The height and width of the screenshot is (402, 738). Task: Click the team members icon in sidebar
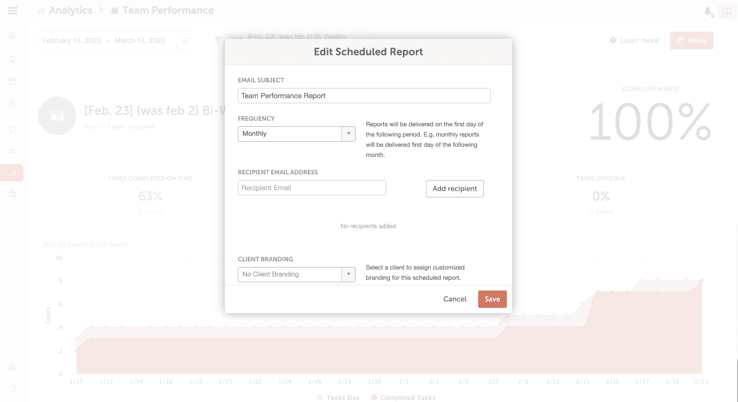coord(12,102)
